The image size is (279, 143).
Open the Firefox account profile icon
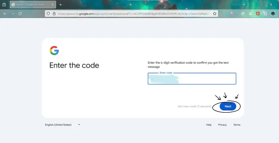[x=250, y=14]
